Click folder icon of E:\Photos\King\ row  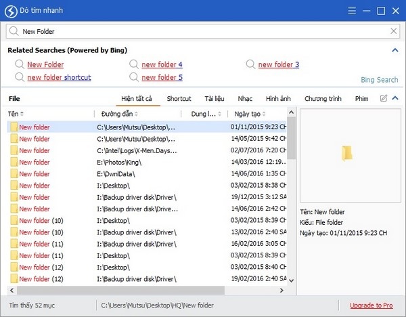14,162
